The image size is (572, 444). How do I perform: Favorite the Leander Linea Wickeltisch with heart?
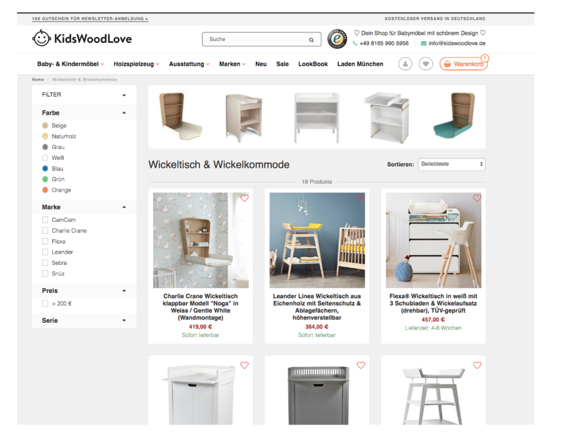click(x=361, y=198)
